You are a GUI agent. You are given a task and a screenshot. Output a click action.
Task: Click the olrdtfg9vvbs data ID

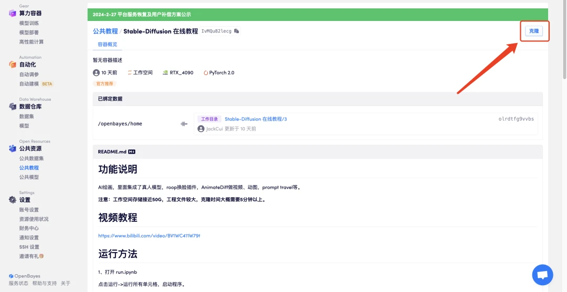pyautogui.click(x=516, y=119)
